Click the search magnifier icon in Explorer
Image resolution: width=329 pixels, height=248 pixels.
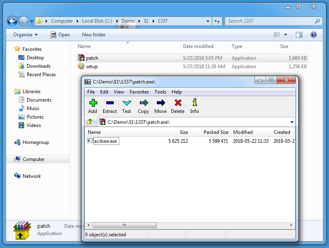317,21
